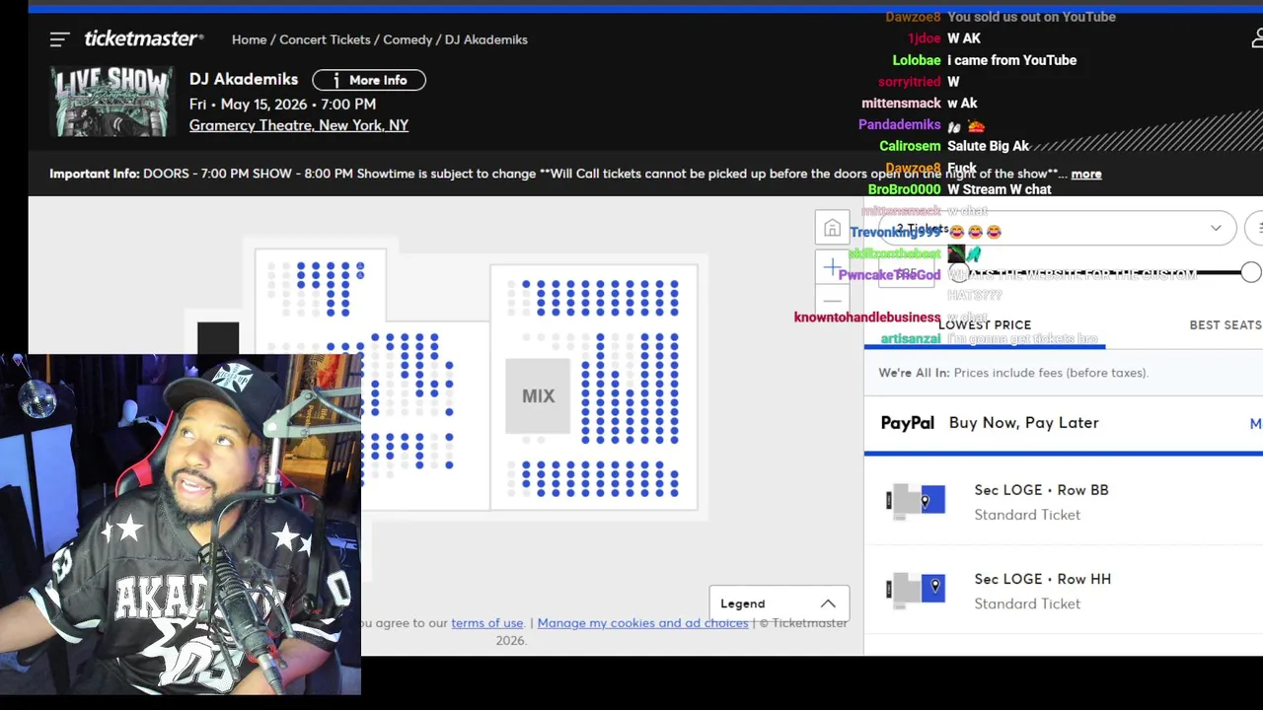
Task: Click the Live Show event thumbnail
Action: tap(111, 101)
